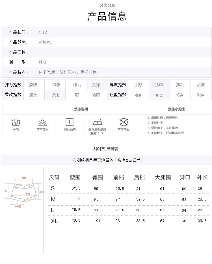Select the 超柔 softness cell
This screenshot has height=264, width=212.
point(34,95)
